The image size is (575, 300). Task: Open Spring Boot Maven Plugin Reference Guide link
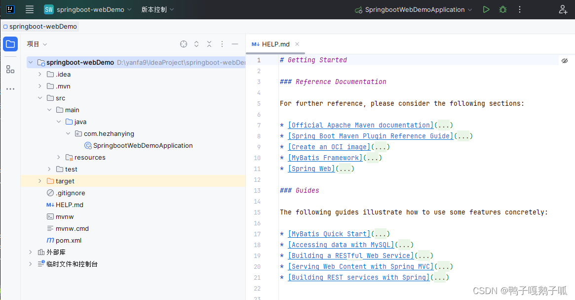(x=370, y=136)
